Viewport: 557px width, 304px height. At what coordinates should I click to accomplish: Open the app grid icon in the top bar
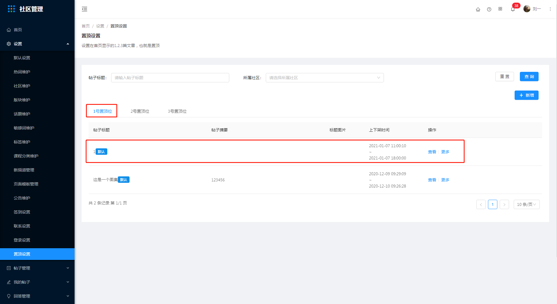pos(500,9)
